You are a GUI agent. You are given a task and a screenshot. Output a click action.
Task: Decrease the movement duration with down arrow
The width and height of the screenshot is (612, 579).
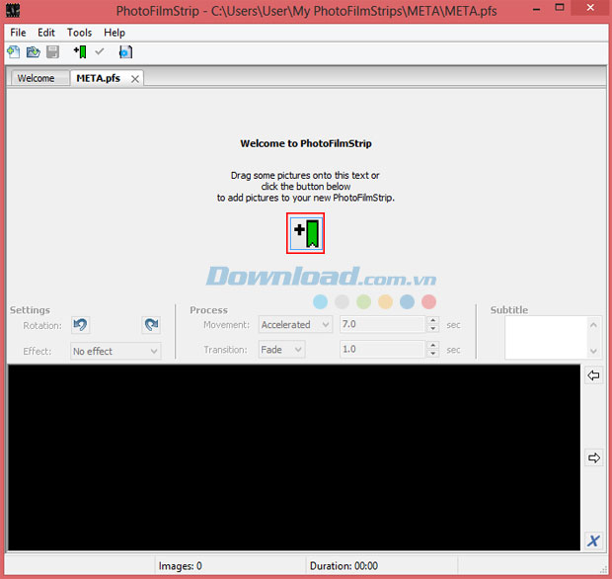coord(433,329)
